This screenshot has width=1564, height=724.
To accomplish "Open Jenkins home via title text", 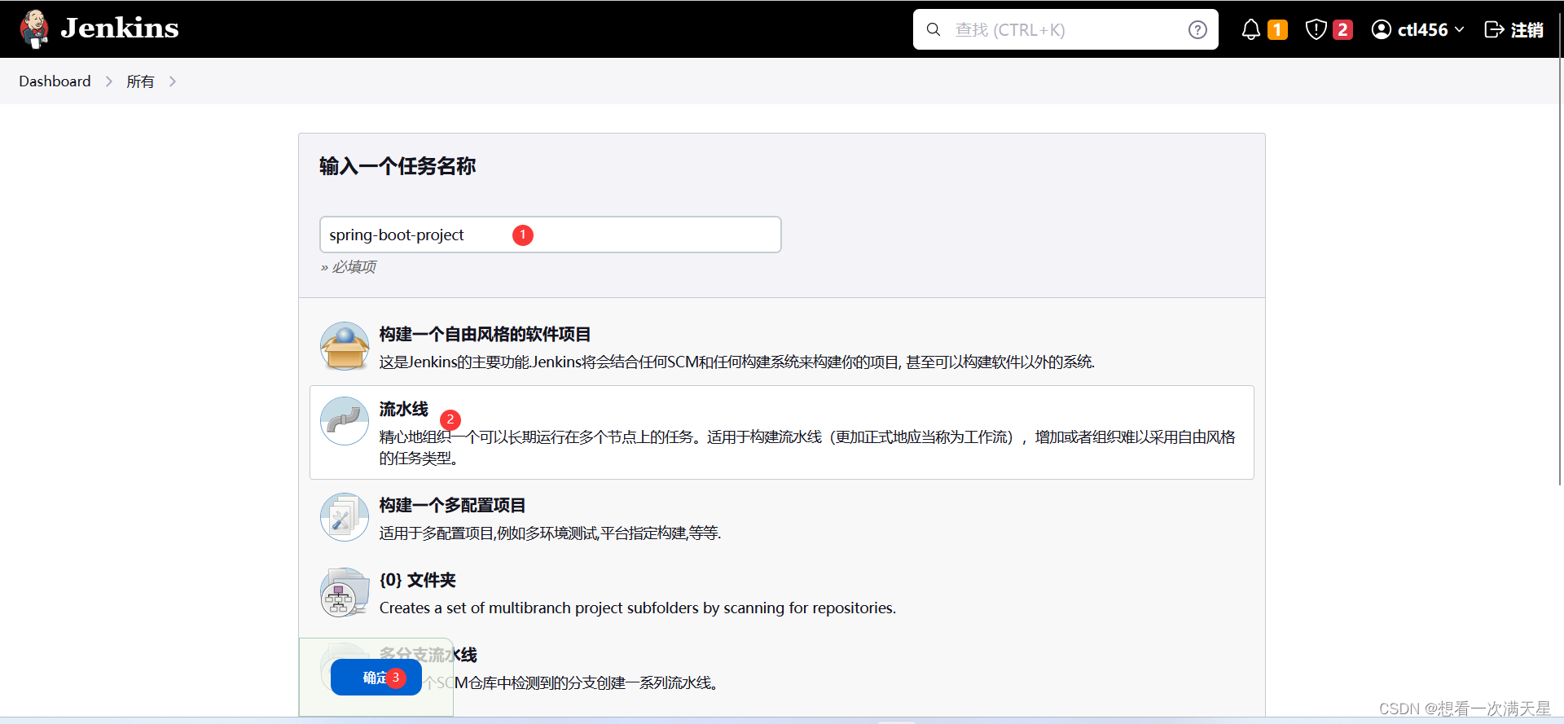I will [x=120, y=29].
